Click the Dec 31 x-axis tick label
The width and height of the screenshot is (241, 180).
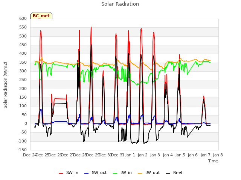point(118,155)
